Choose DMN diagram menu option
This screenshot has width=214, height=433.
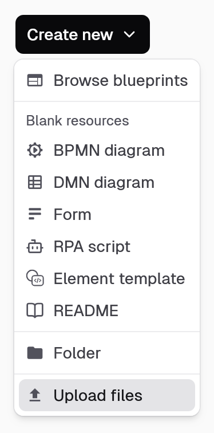point(107,182)
